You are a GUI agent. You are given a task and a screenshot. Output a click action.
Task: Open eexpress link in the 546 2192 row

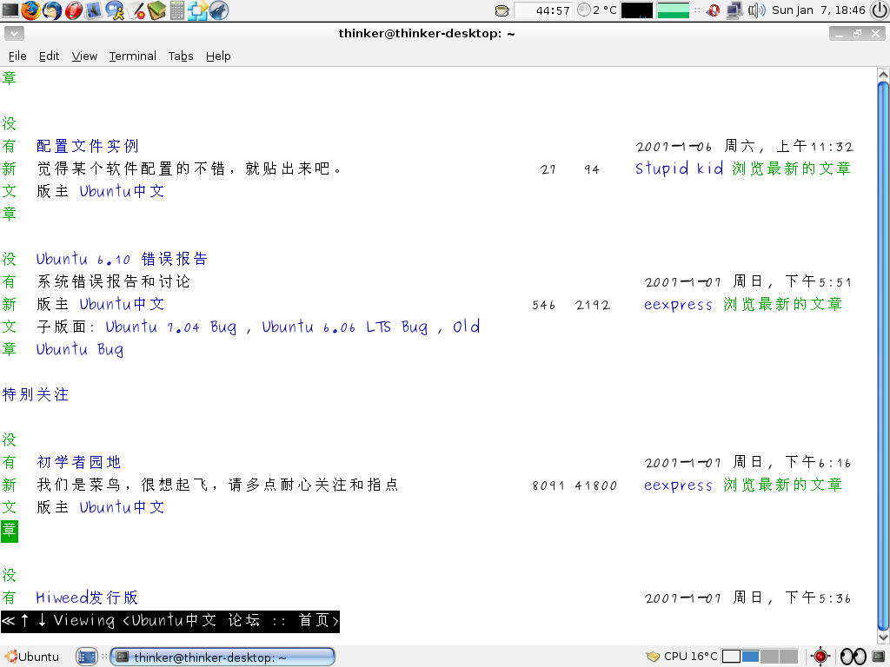678,305
